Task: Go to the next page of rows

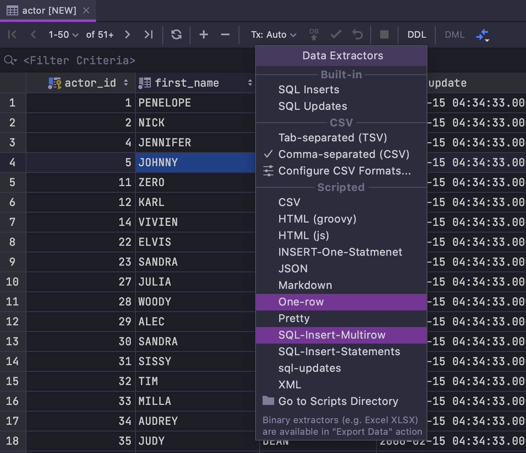Action: tap(128, 35)
